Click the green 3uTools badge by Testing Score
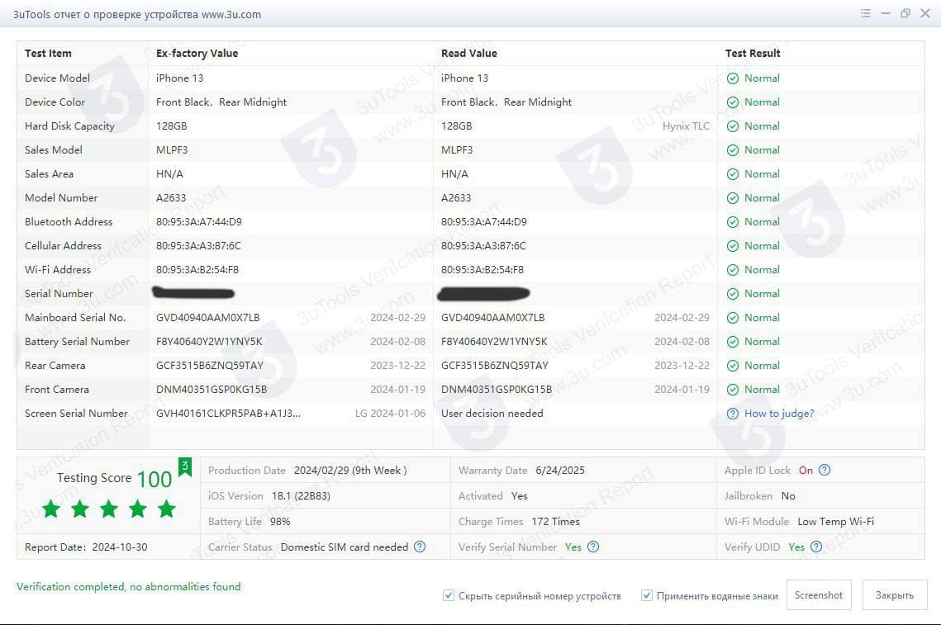The height and width of the screenshot is (625, 941). click(x=185, y=466)
